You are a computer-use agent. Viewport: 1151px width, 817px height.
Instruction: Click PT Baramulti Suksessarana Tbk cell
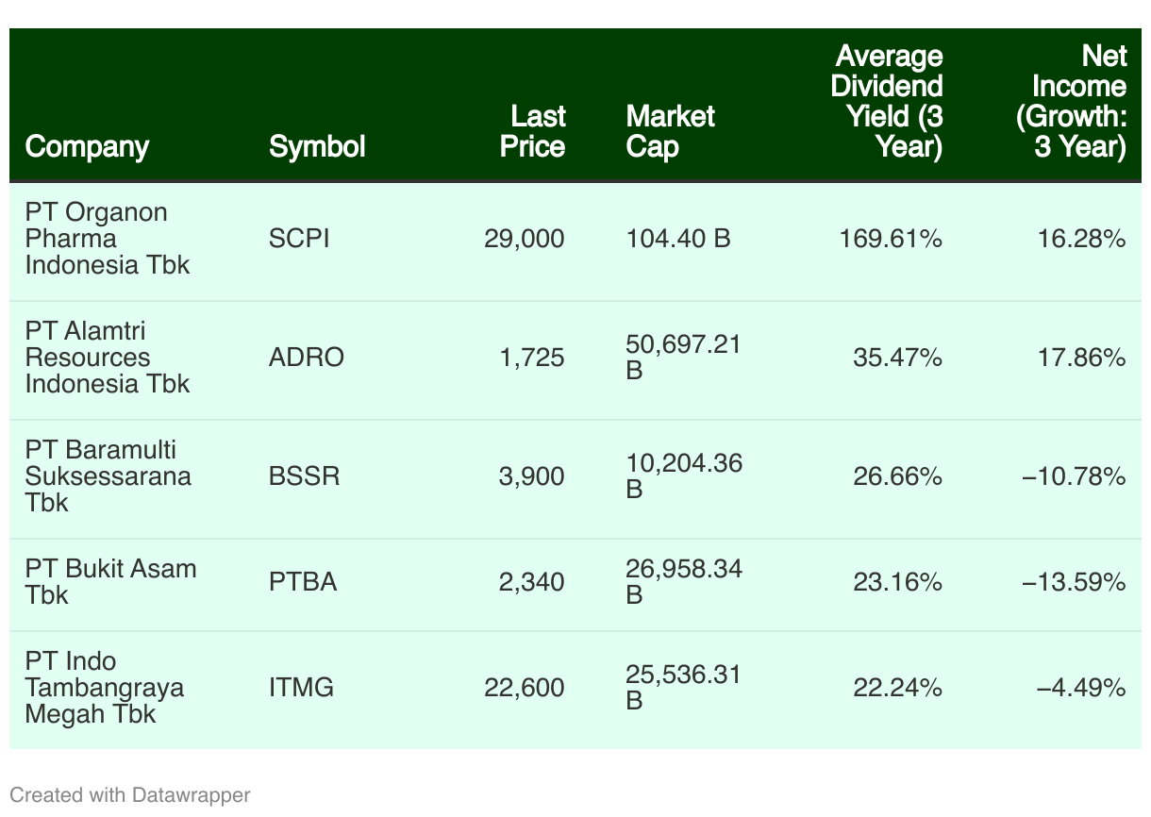pos(108,475)
